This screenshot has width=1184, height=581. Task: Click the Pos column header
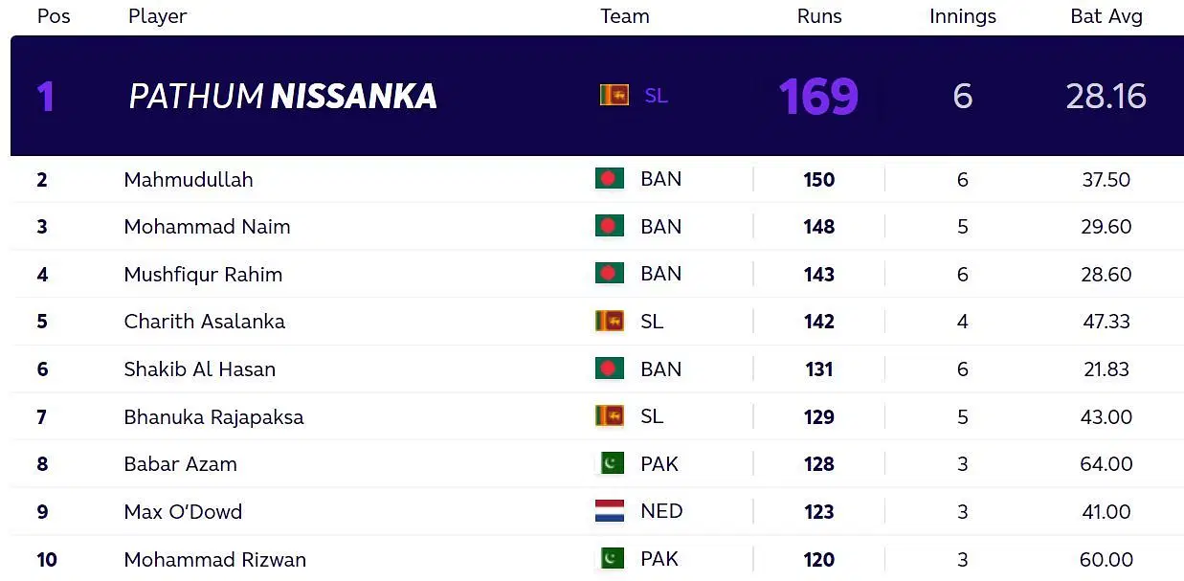coord(54,16)
